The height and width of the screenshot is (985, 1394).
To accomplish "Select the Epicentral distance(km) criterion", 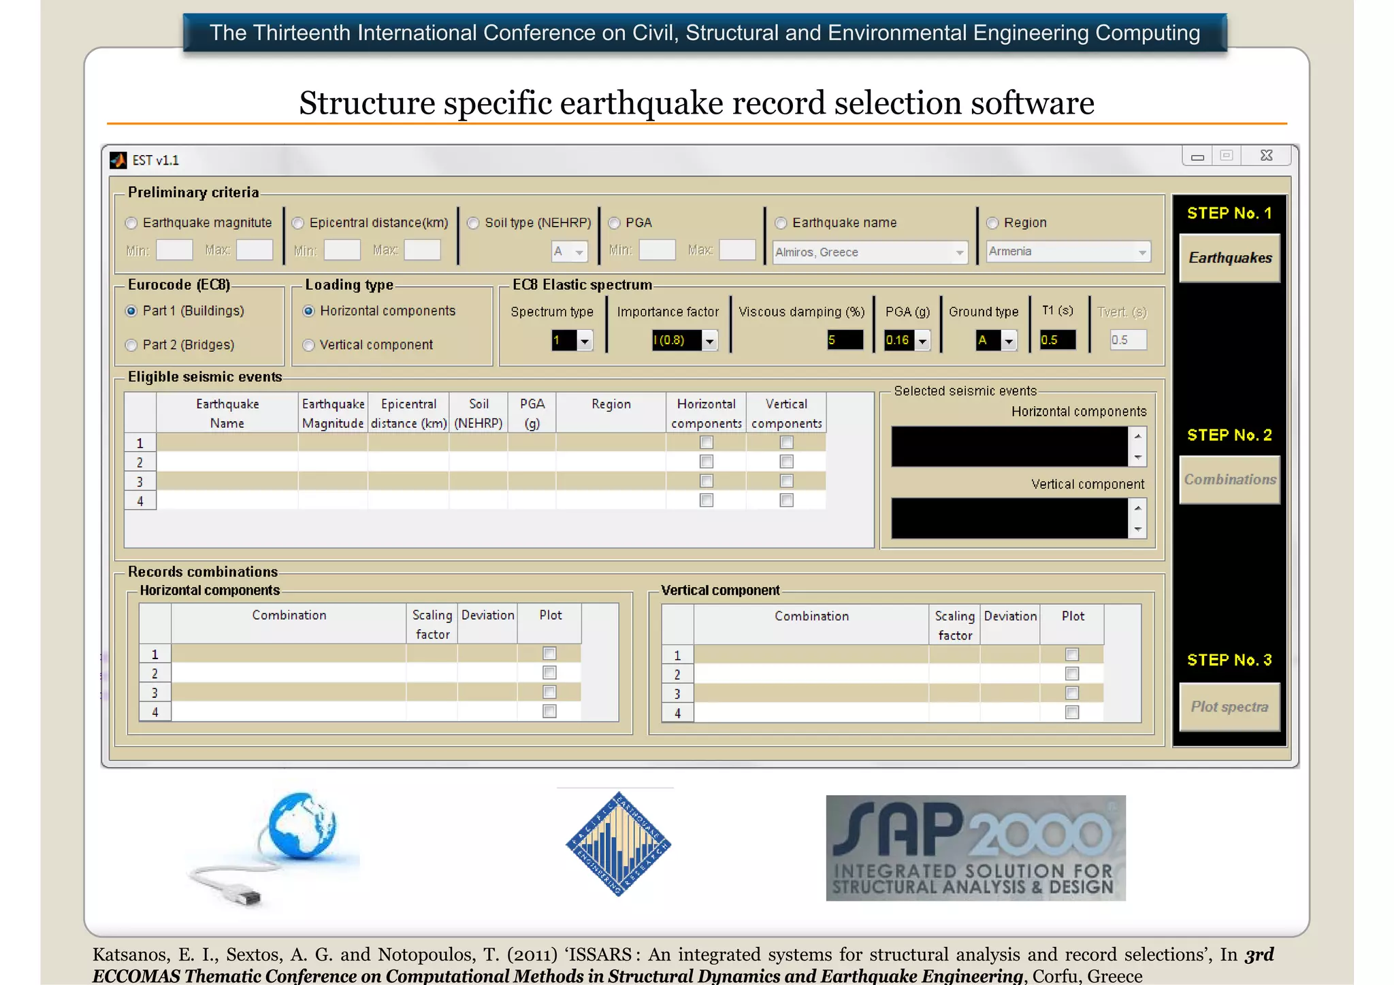I will (297, 223).
